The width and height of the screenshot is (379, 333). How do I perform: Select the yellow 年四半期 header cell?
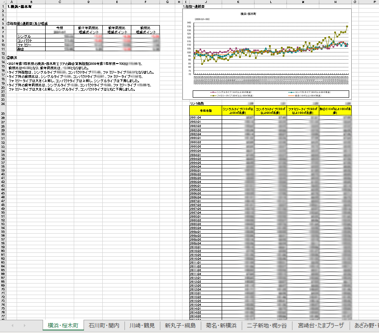(205, 110)
